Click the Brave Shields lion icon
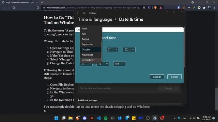The image size is (218, 122). pos(155,7)
